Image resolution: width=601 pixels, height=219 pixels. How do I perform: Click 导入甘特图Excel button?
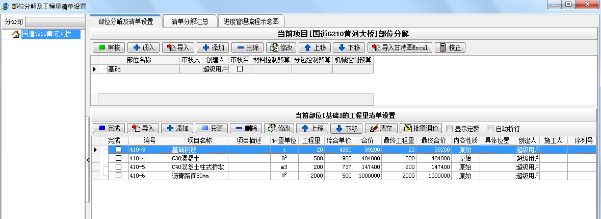[x=400, y=47]
